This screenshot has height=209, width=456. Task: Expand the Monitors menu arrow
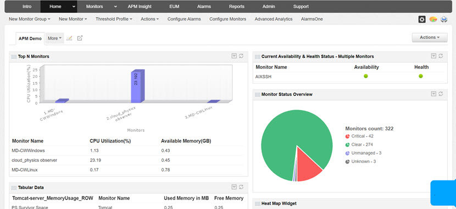click(x=115, y=7)
